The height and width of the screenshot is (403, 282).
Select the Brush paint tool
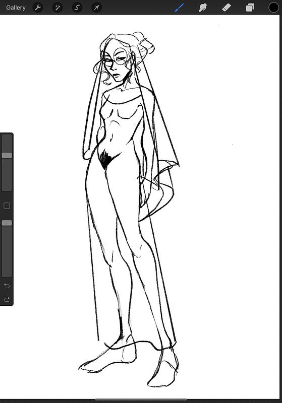(179, 8)
